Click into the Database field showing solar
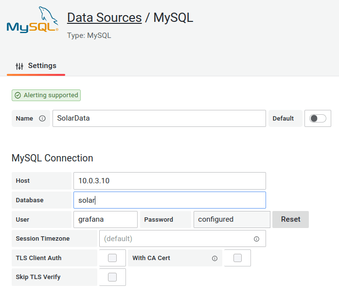Image resolution: width=339 pixels, height=299 pixels. (x=169, y=200)
